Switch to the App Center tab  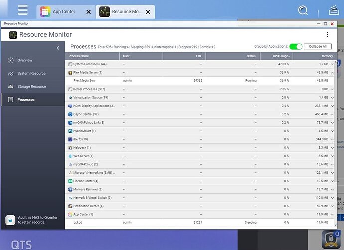[64, 12]
